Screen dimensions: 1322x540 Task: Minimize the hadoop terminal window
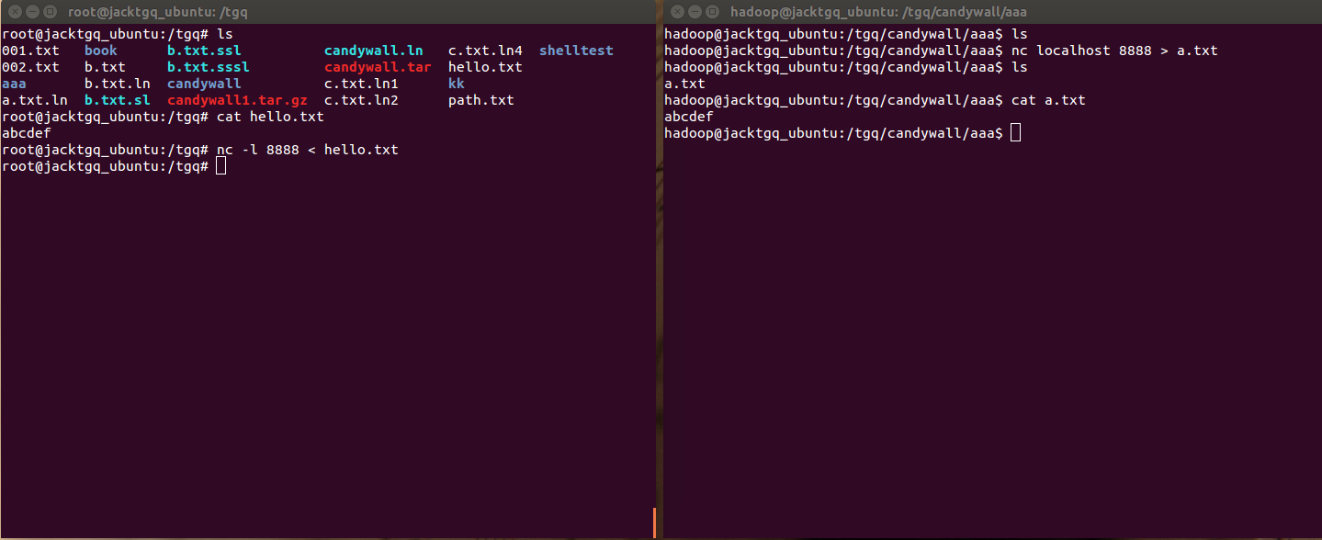[695, 12]
